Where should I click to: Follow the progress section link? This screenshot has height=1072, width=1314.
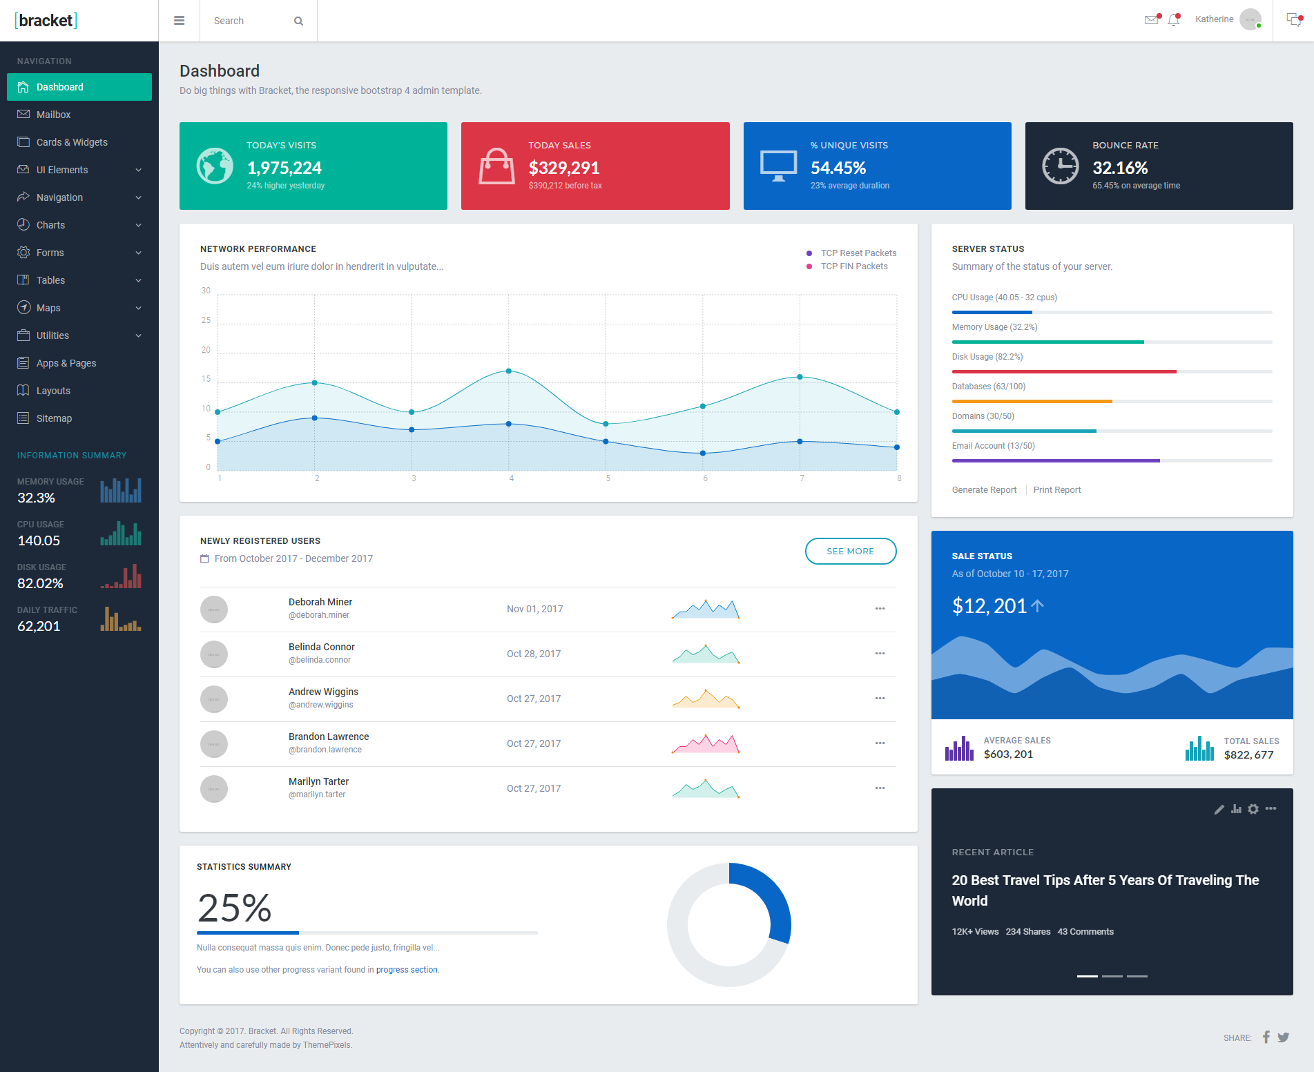coord(407,970)
